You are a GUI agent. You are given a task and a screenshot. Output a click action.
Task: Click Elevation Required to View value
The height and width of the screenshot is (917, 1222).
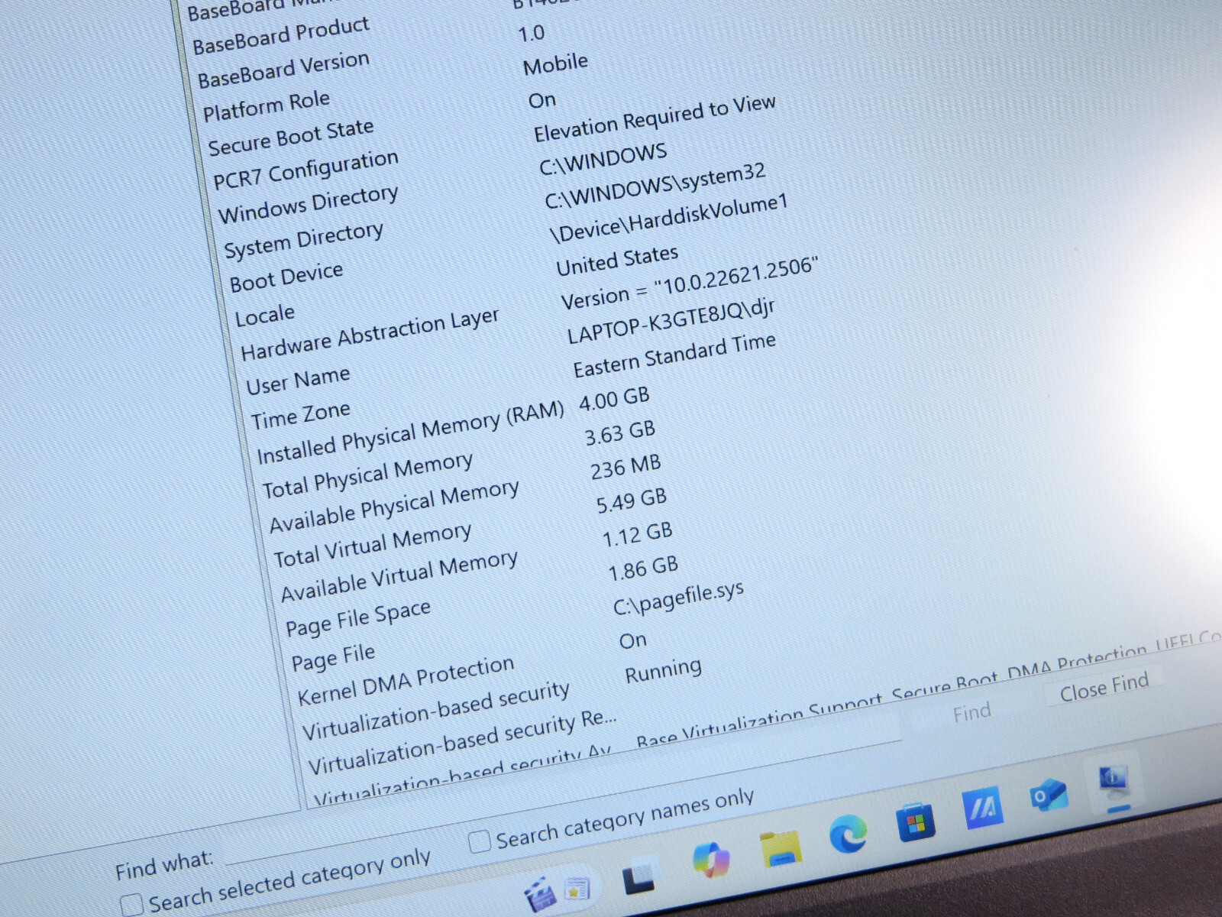coord(655,118)
